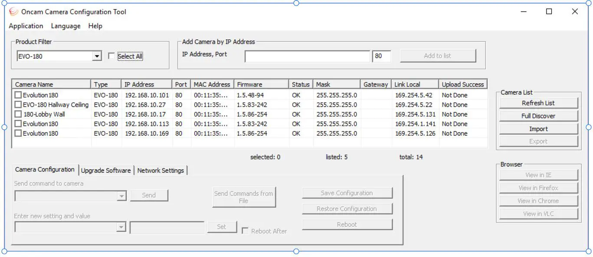Screen dimensions: 593x257
Task: Enable the Select All checkbox
Action: point(111,56)
